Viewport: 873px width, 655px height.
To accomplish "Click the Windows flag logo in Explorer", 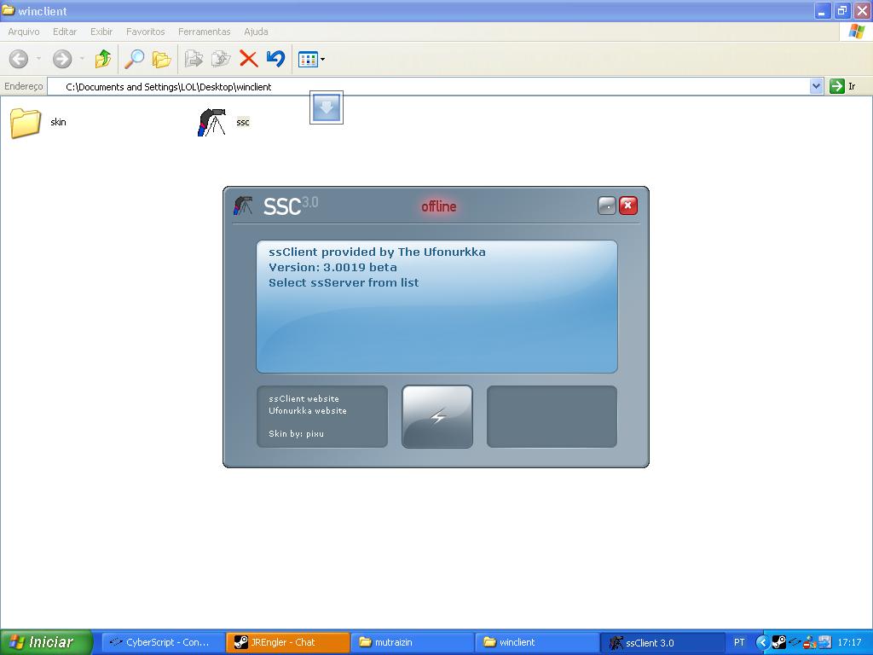I will coord(856,32).
